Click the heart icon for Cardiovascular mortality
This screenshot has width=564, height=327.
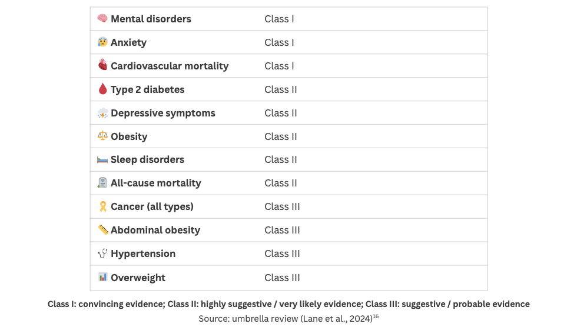pyautogui.click(x=102, y=65)
